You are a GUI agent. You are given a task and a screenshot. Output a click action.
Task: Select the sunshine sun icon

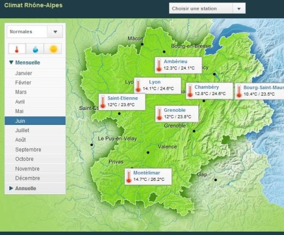(x=53, y=49)
